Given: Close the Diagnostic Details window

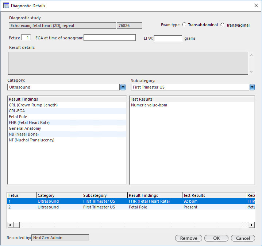Looking at the screenshot, I should (256, 5).
